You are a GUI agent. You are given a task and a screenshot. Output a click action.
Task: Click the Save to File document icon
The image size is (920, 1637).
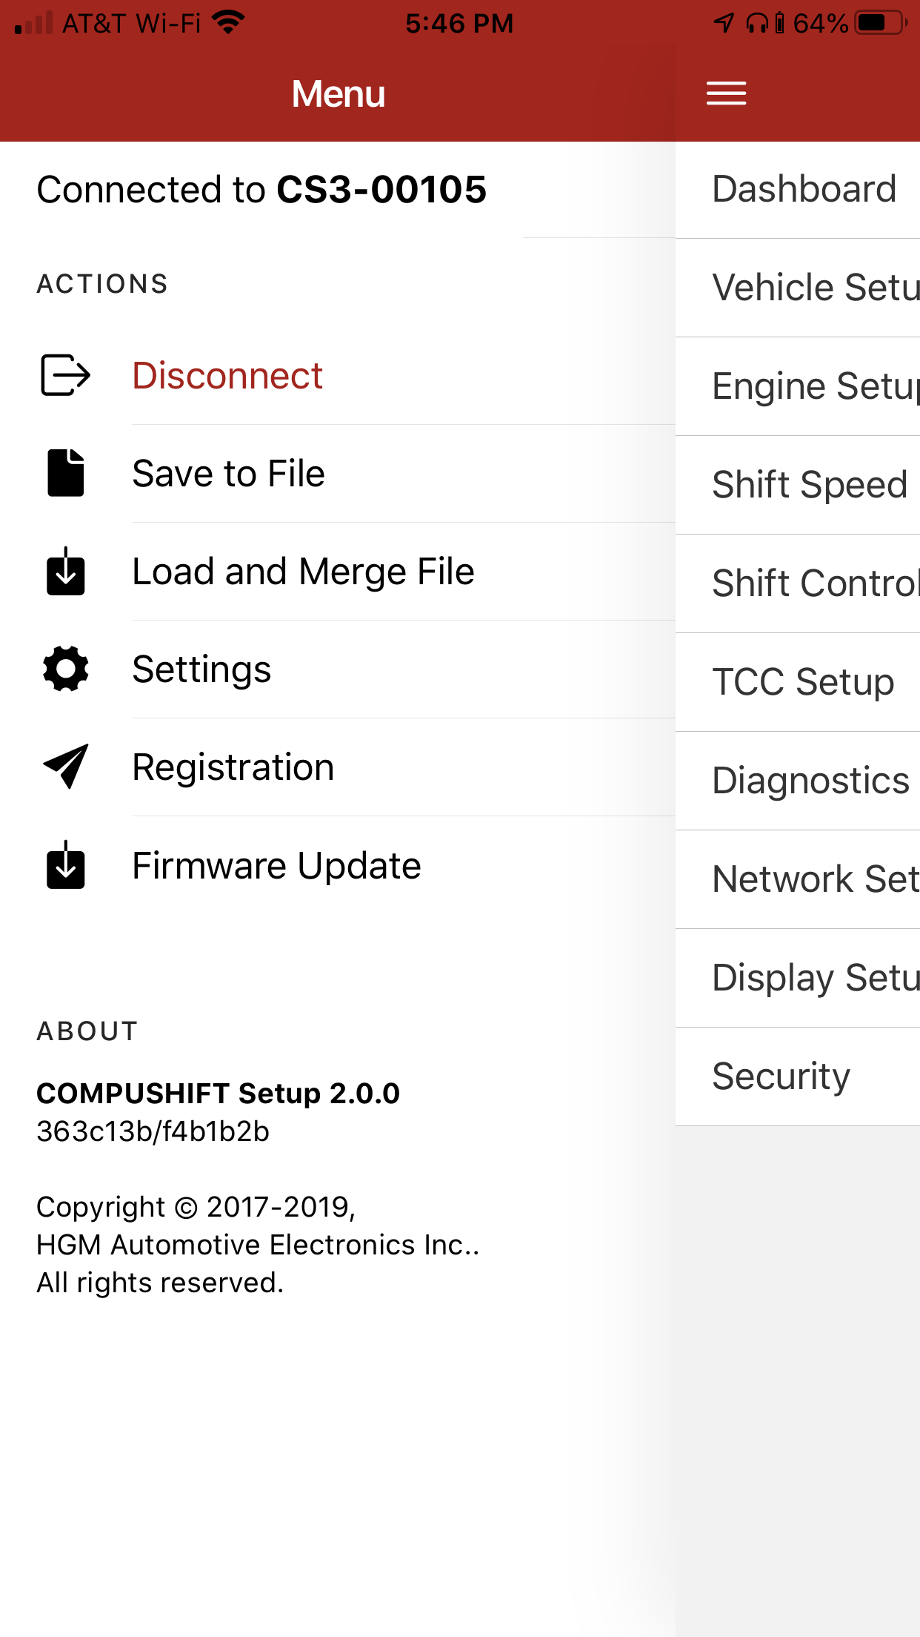pos(65,472)
